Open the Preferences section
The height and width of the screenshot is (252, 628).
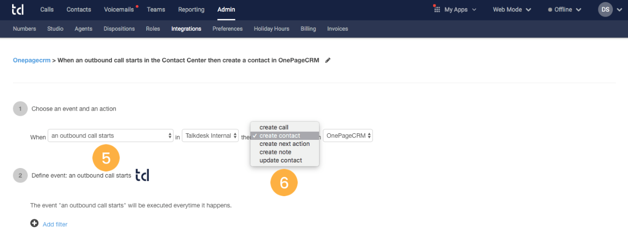[227, 29]
